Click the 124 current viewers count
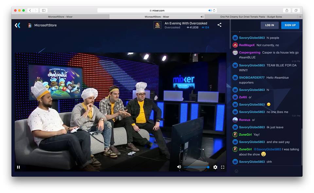Screen dimensions: 314x193 tap(205, 27)
